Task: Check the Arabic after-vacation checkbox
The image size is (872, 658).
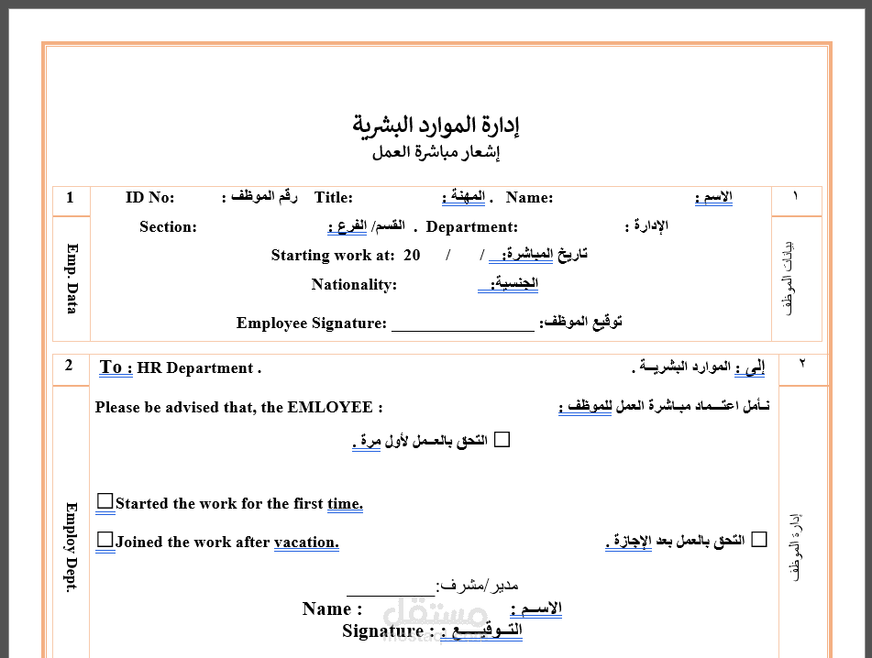Action: tap(759, 539)
